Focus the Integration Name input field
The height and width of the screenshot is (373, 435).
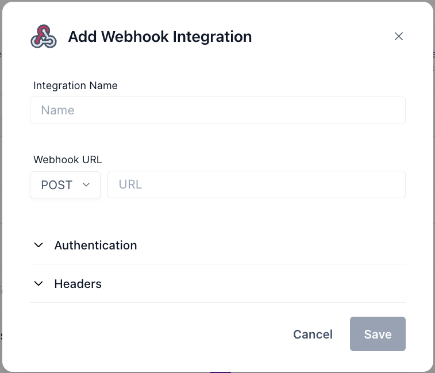click(217, 110)
